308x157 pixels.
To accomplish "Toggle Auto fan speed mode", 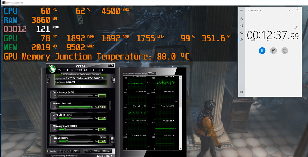I will click(x=103, y=137).
